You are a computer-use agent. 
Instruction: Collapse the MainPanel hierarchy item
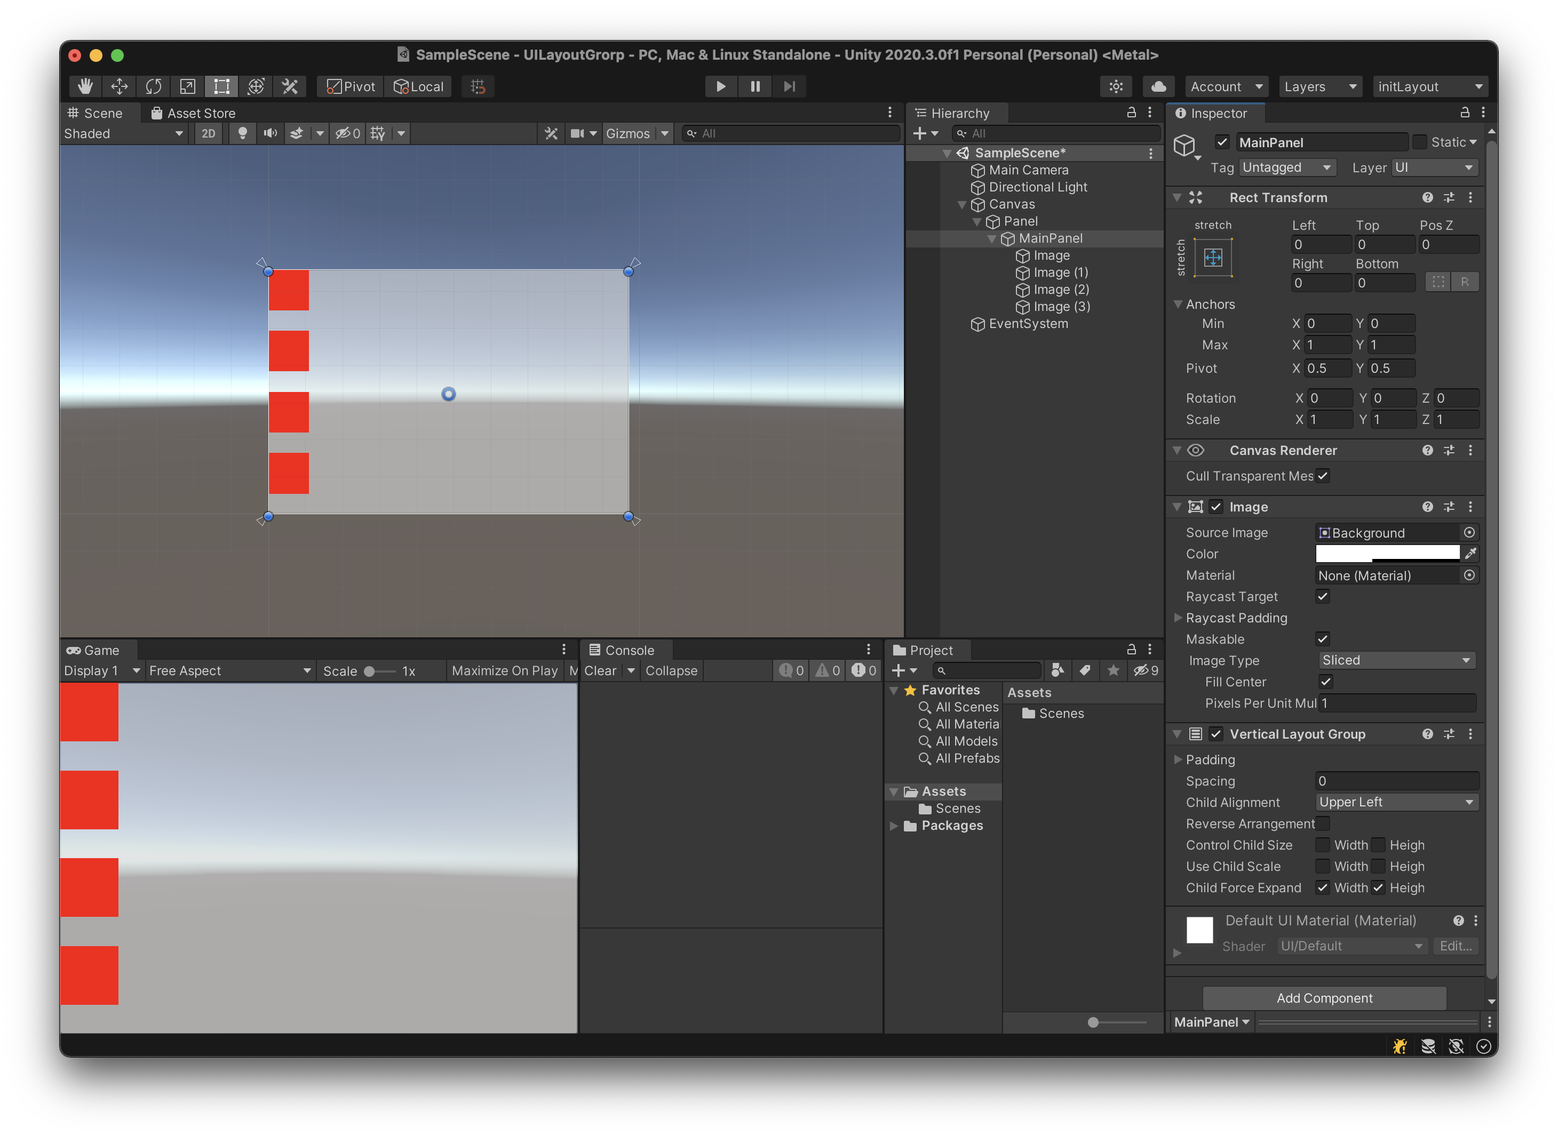[x=991, y=238]
